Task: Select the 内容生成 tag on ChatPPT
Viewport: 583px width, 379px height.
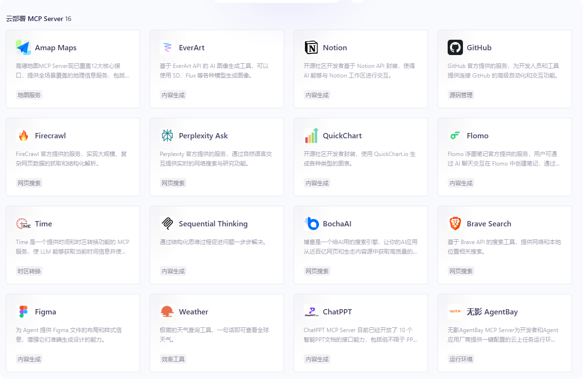Action: point(317,359)
